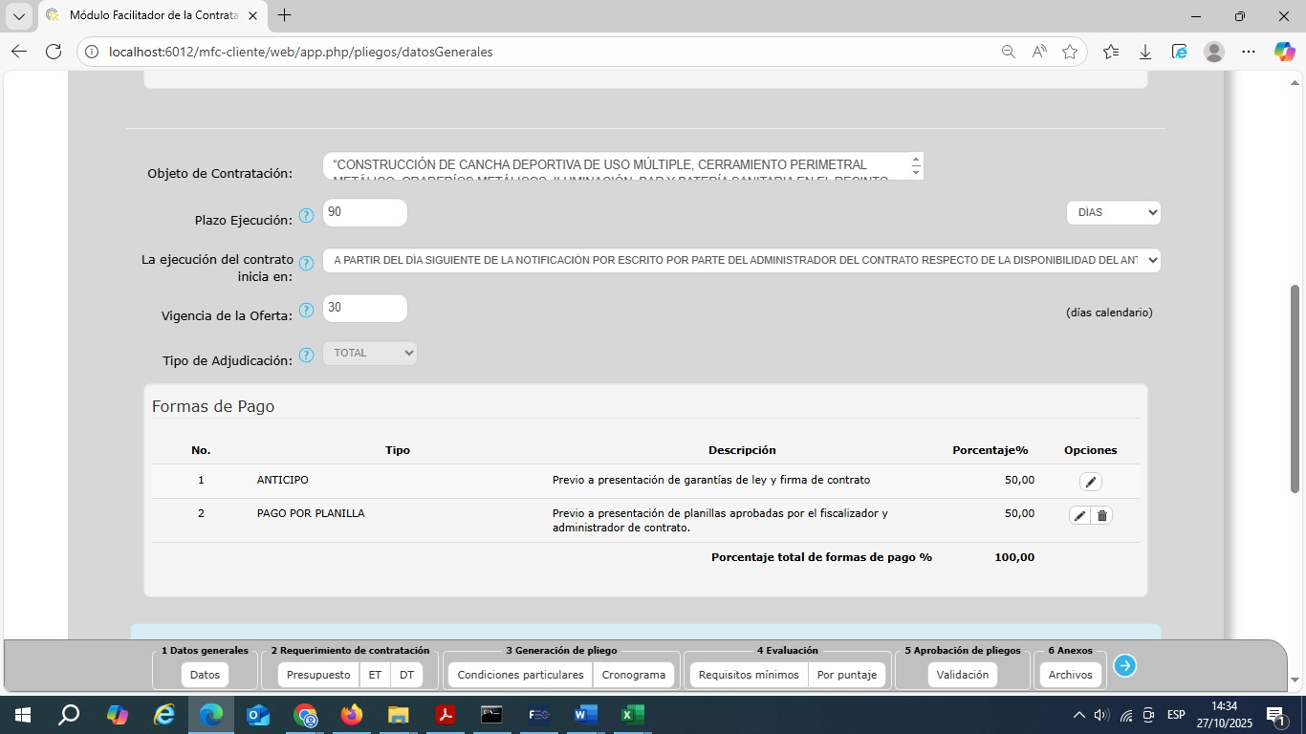Open the Archivos annexes button
Screen dimensions: 1306x734
coord(1070,675)
